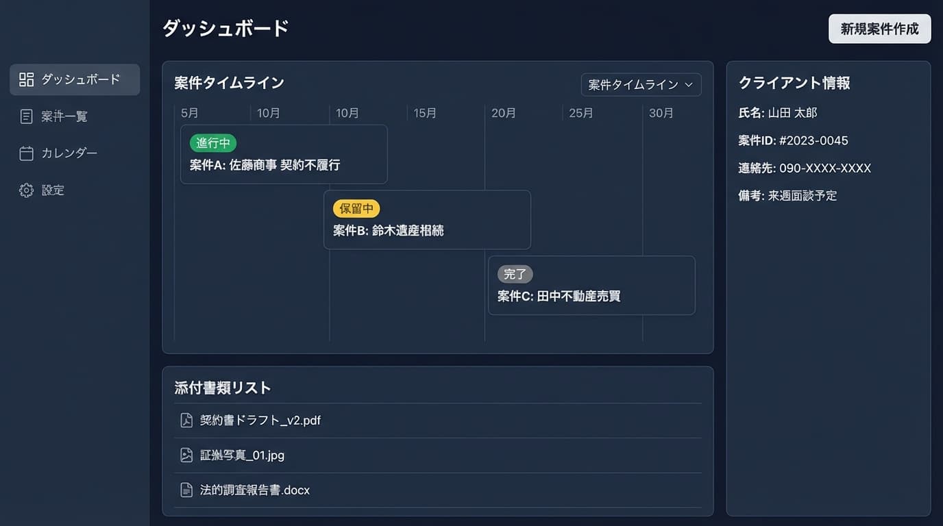Switch to the 案件一覧 section

point(65,116)
